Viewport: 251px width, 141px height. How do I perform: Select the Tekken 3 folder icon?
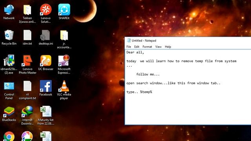pyautogui.click(x=27, y=14)
